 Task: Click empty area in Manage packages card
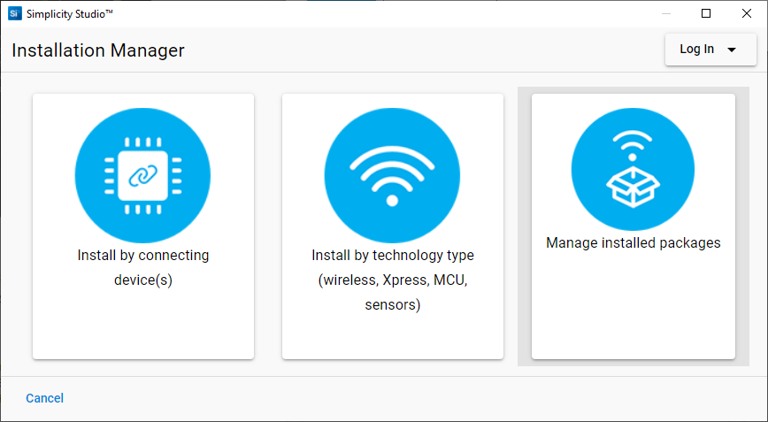634,303
